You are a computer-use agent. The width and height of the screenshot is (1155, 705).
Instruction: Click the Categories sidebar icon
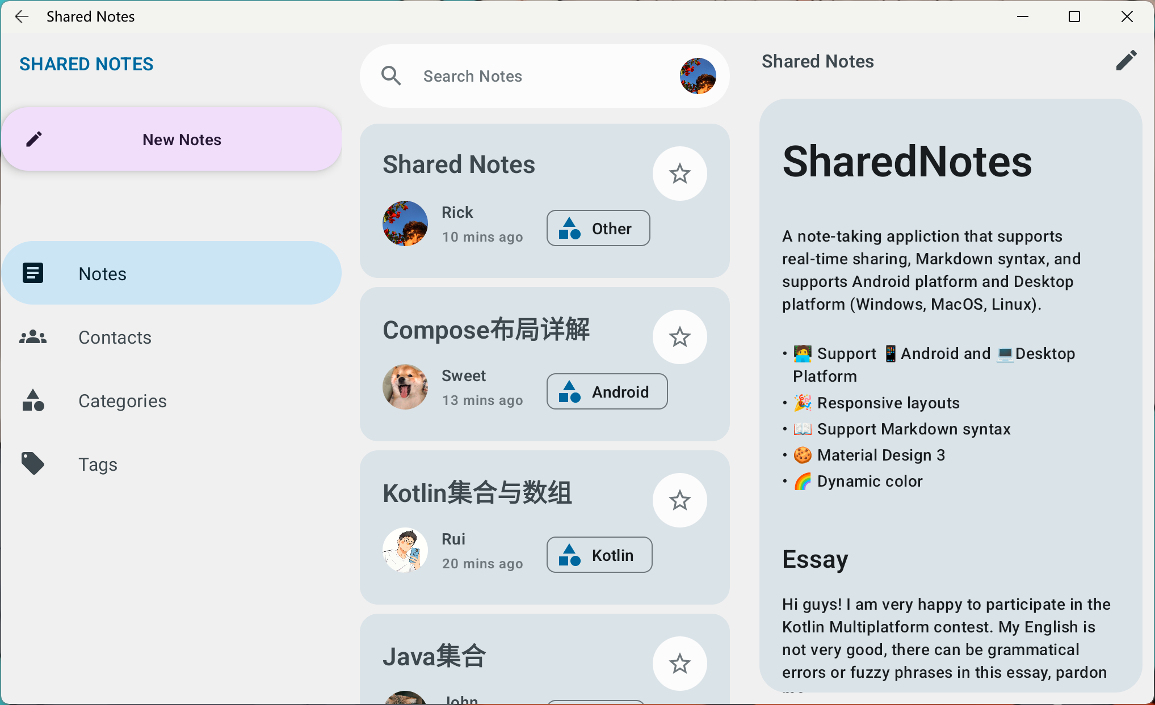(33, 401)
